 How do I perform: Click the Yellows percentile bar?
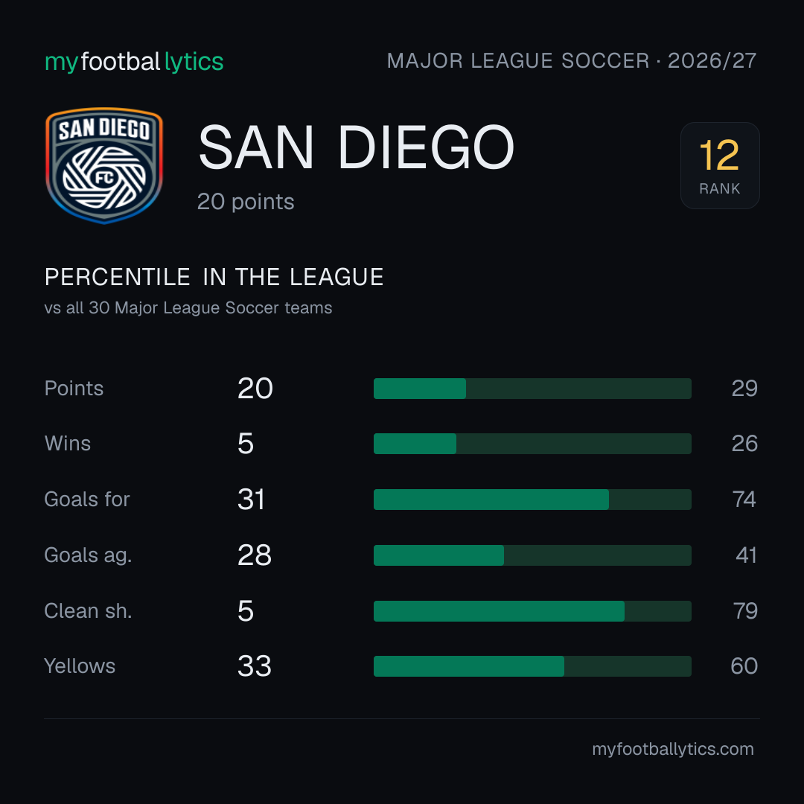tap(532, 666)
